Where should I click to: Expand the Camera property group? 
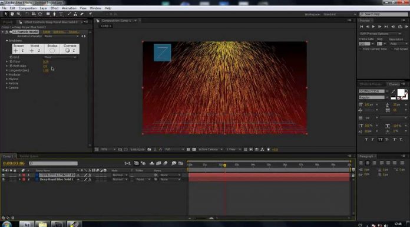(7, 88)
